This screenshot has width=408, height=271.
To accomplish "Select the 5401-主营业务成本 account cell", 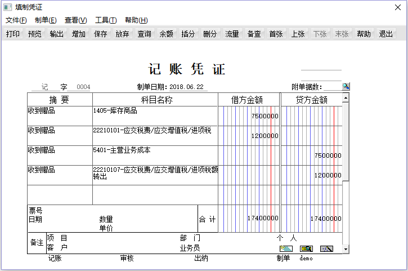I will tap(155, 156).
